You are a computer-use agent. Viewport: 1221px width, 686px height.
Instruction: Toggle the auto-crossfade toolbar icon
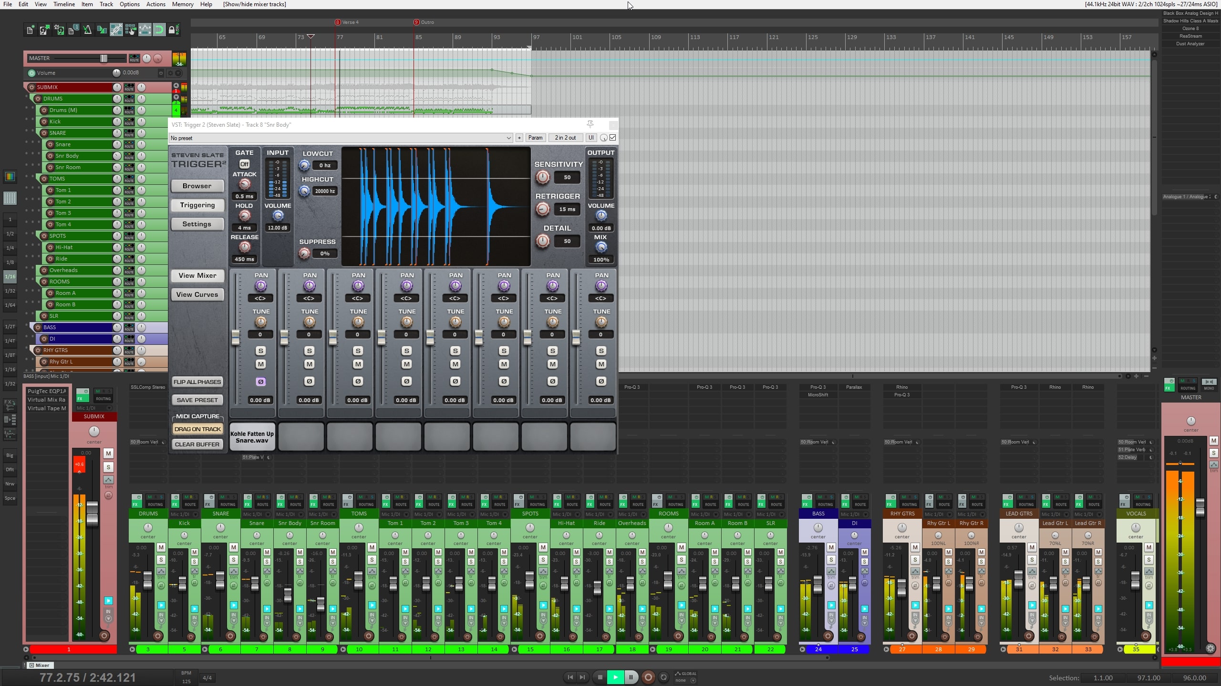[102, 30]
